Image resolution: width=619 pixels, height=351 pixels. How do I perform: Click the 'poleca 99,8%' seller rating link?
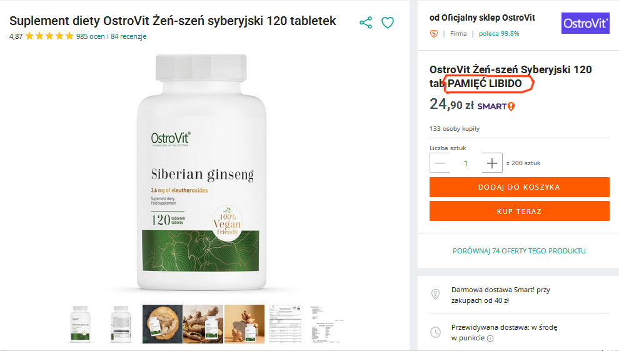(499, 34)
